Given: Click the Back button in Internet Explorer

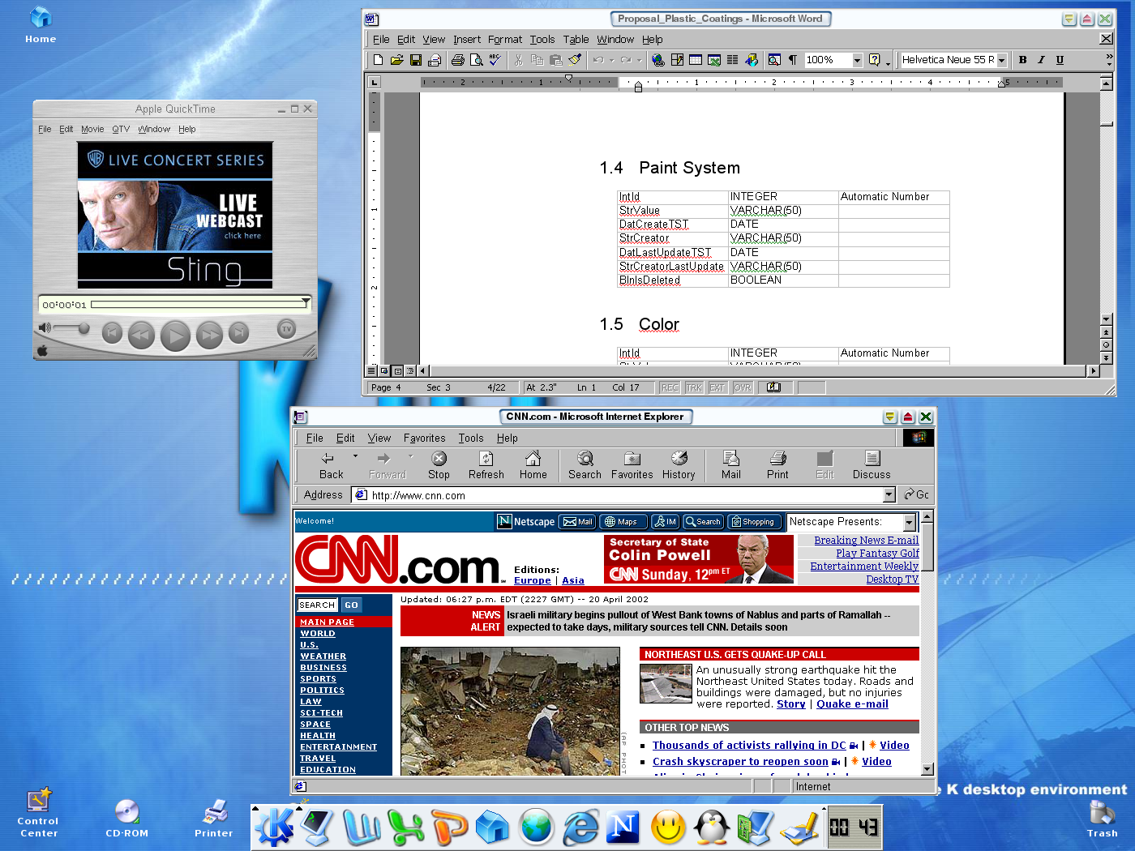Looking at the screenshot, I should pyautogui.click(x=331, y=466).
